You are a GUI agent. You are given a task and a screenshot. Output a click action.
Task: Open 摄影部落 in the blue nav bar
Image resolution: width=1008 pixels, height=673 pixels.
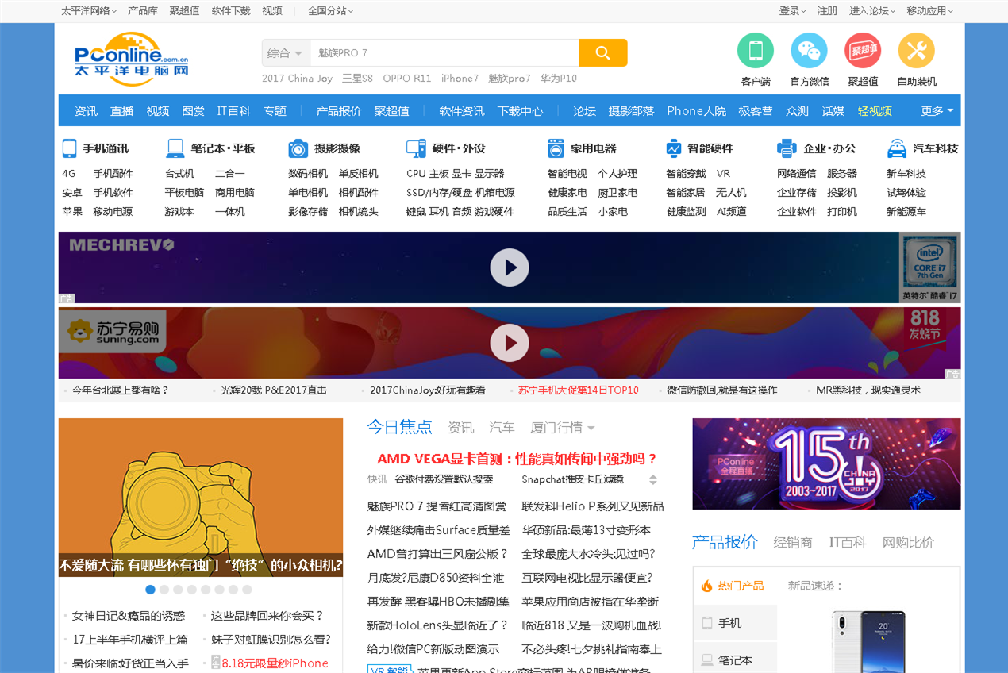pyautogui.click(x=631, y=111)
